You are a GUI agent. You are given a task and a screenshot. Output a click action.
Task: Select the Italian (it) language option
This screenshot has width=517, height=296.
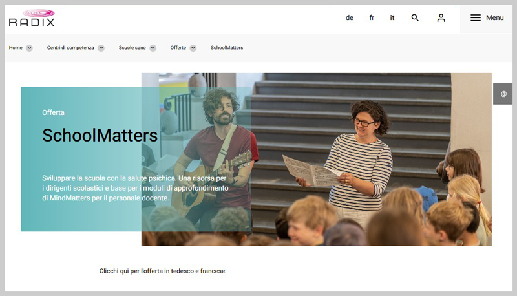coord(392,18)
